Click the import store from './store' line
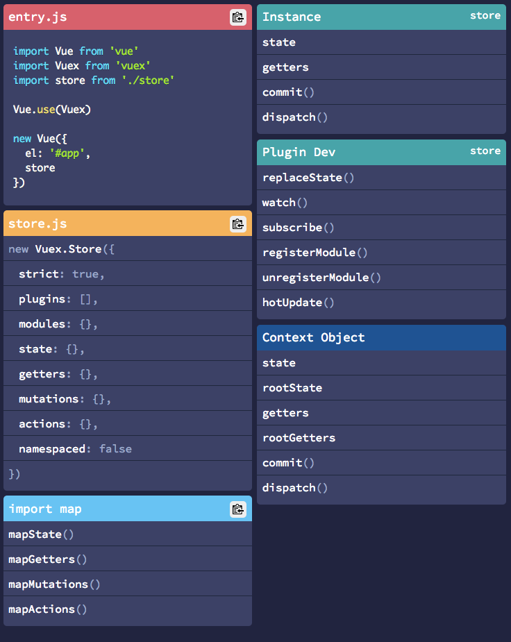Screen dimensions: 511x642 point(94,81)
